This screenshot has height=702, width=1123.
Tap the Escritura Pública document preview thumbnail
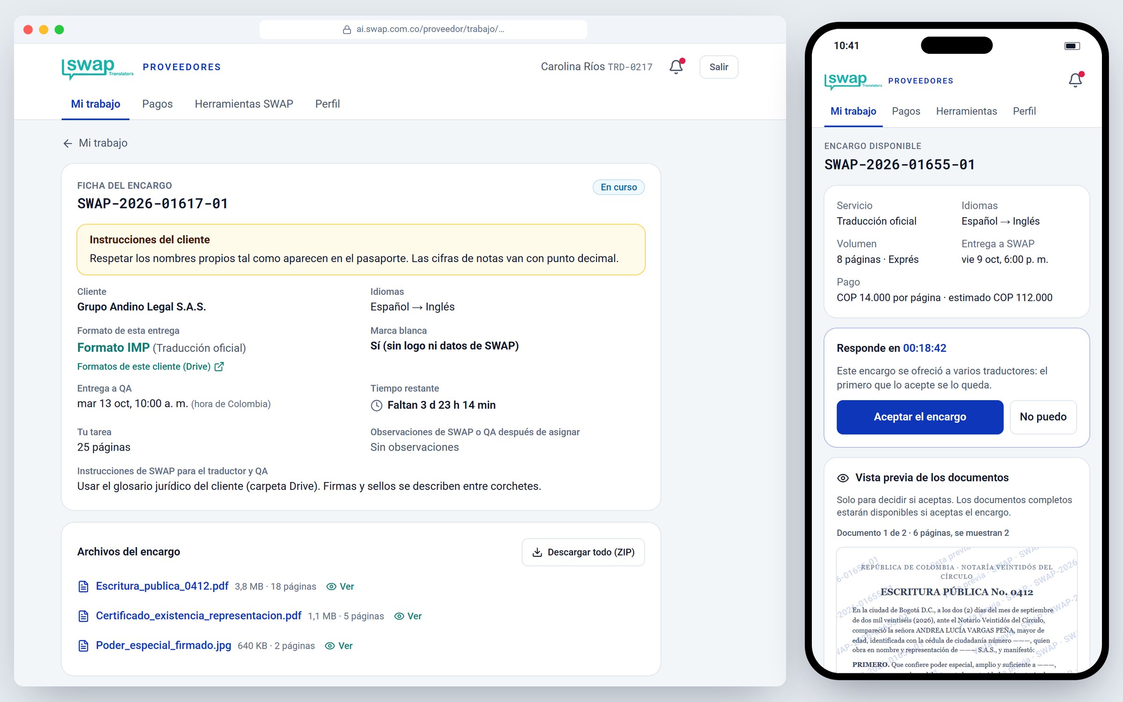coord(956,610)
